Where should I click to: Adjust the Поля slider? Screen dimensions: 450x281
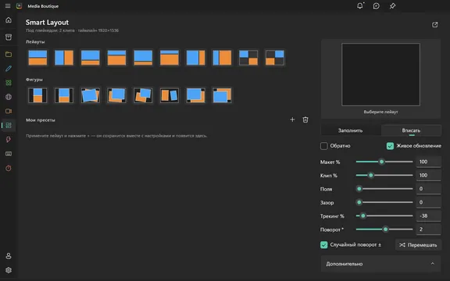click(384, 189)
